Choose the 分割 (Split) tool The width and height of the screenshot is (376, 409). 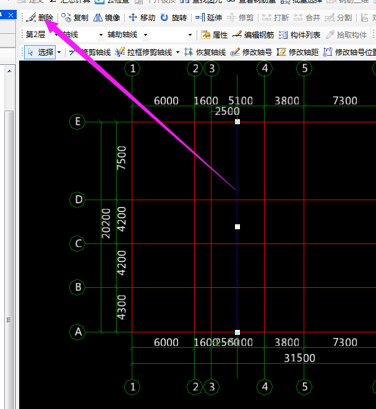point(338,18)
